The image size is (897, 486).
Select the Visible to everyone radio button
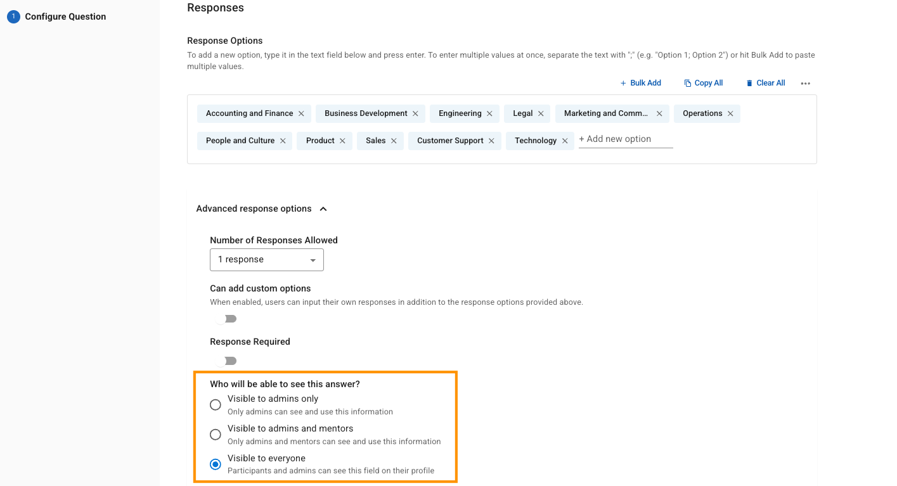pos(216,464)
